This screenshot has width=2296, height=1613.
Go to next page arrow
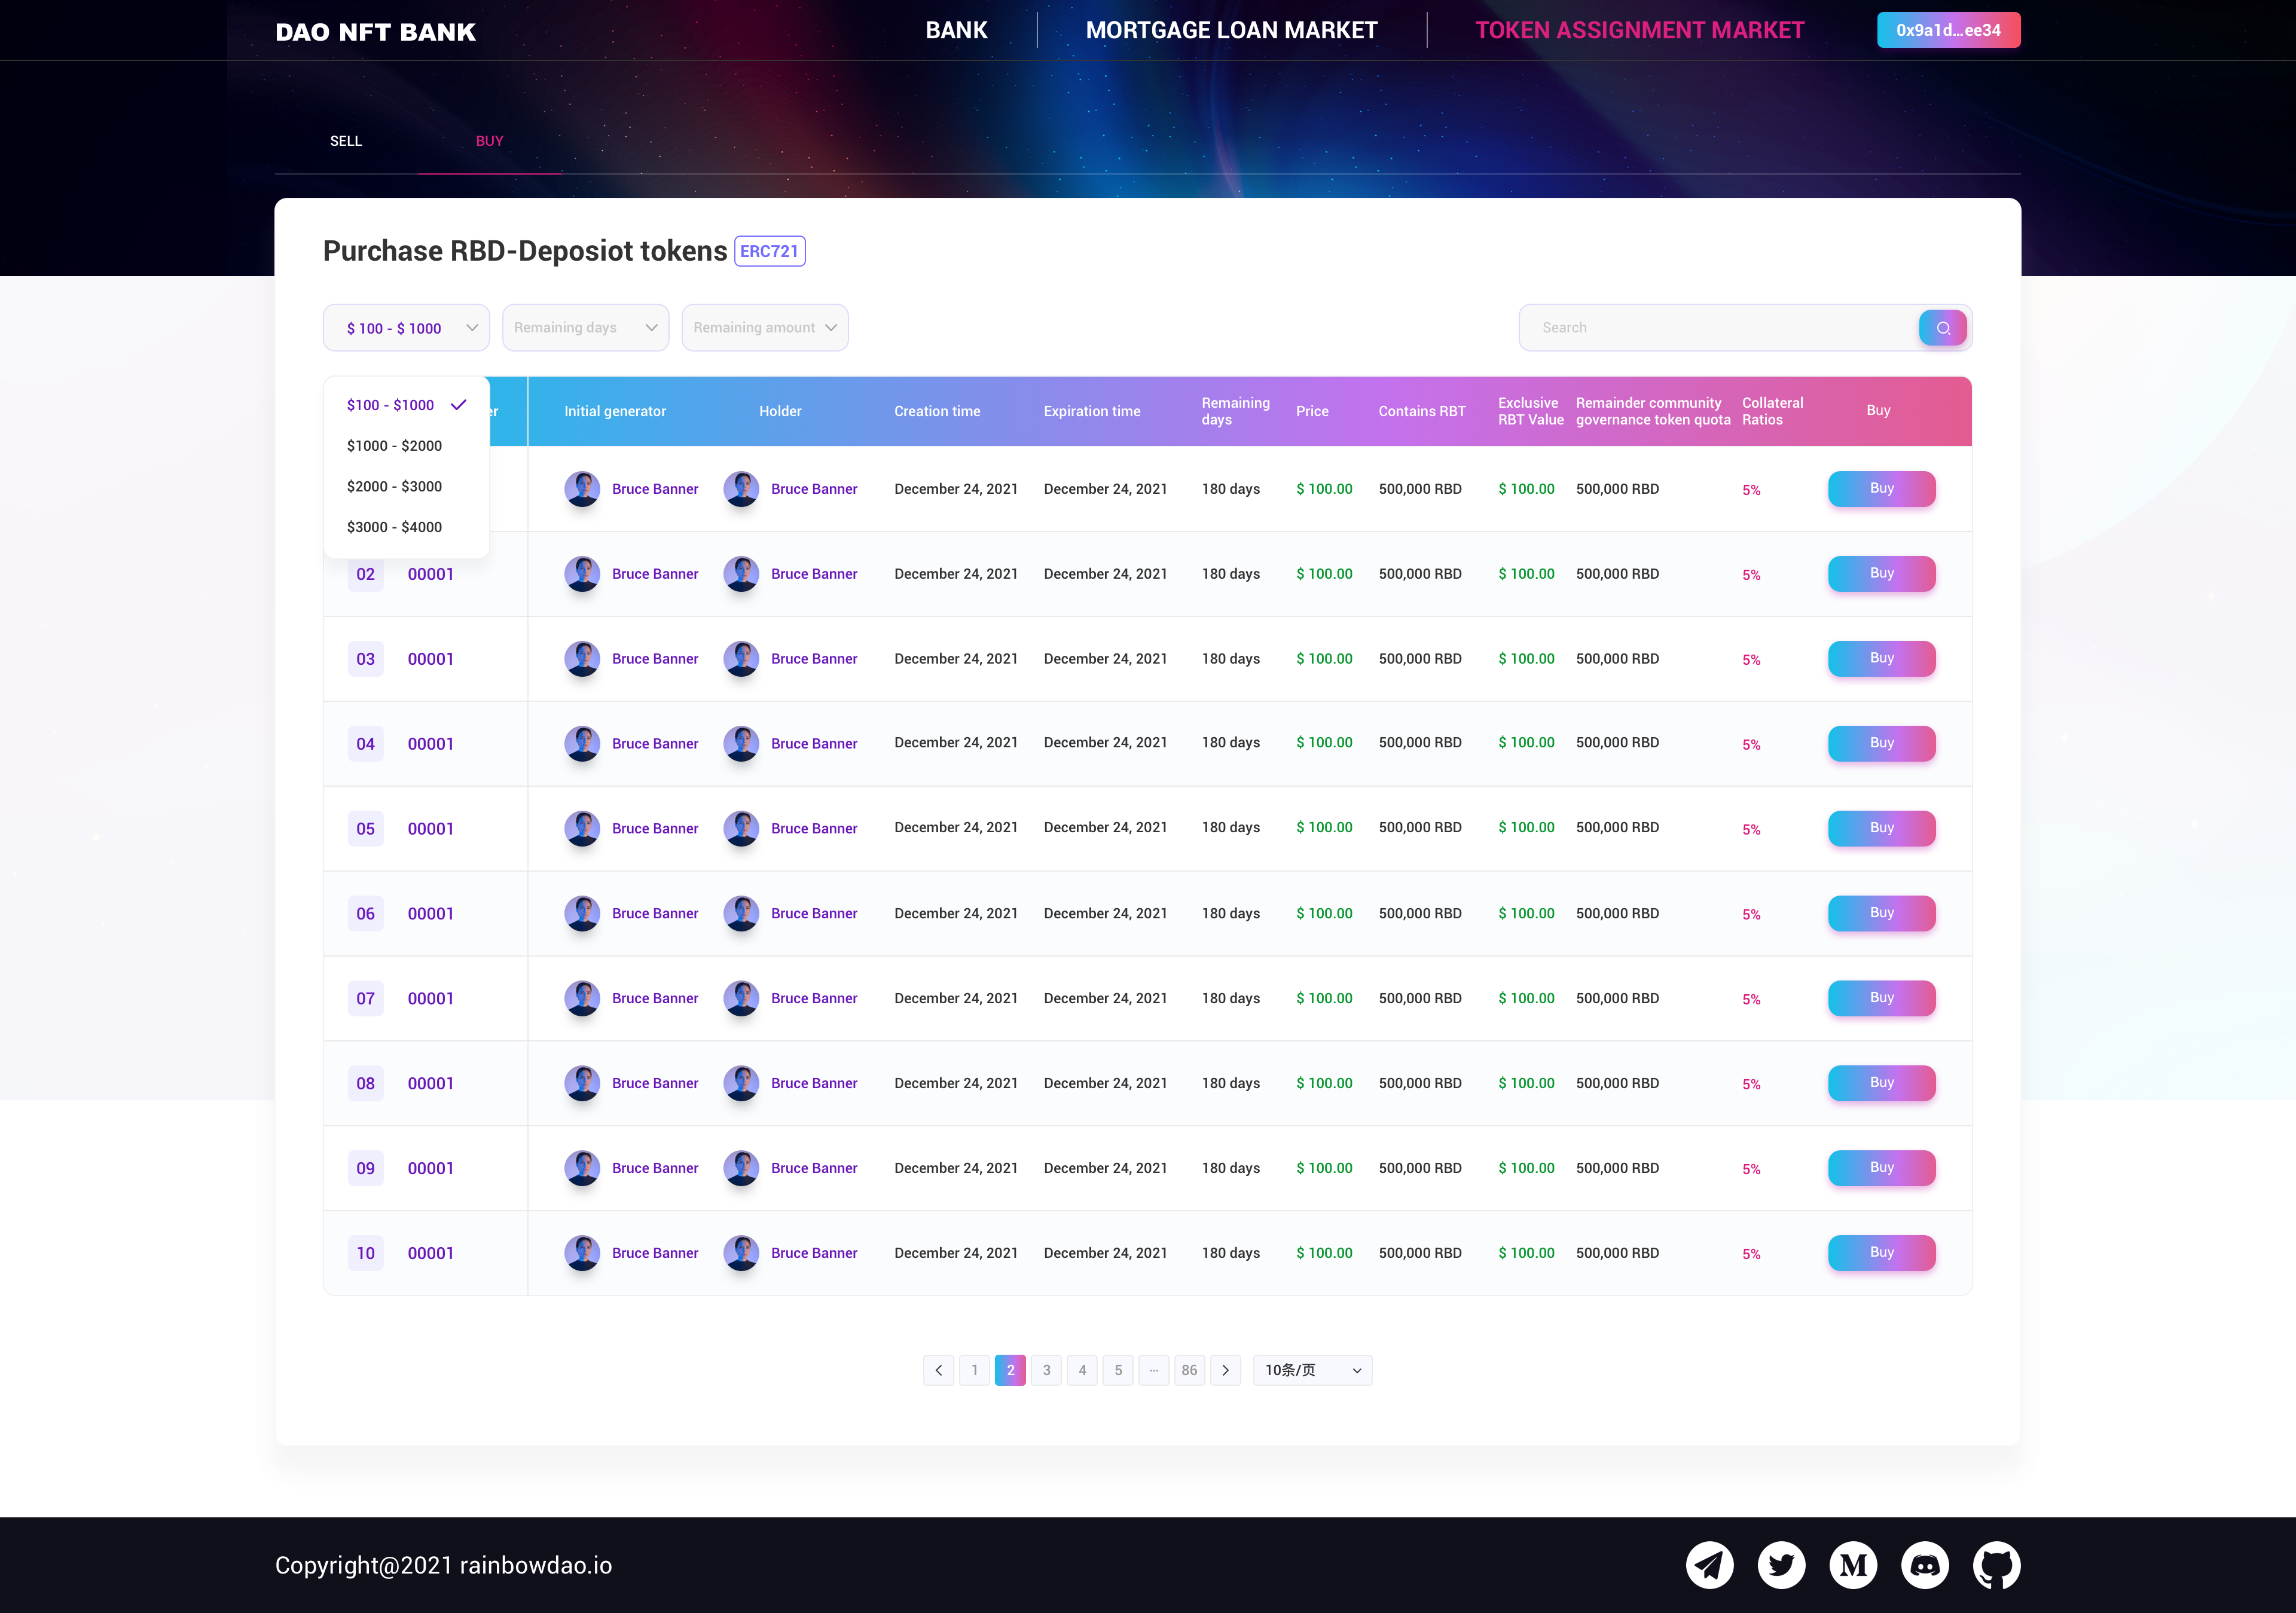pos(1225,1370)
